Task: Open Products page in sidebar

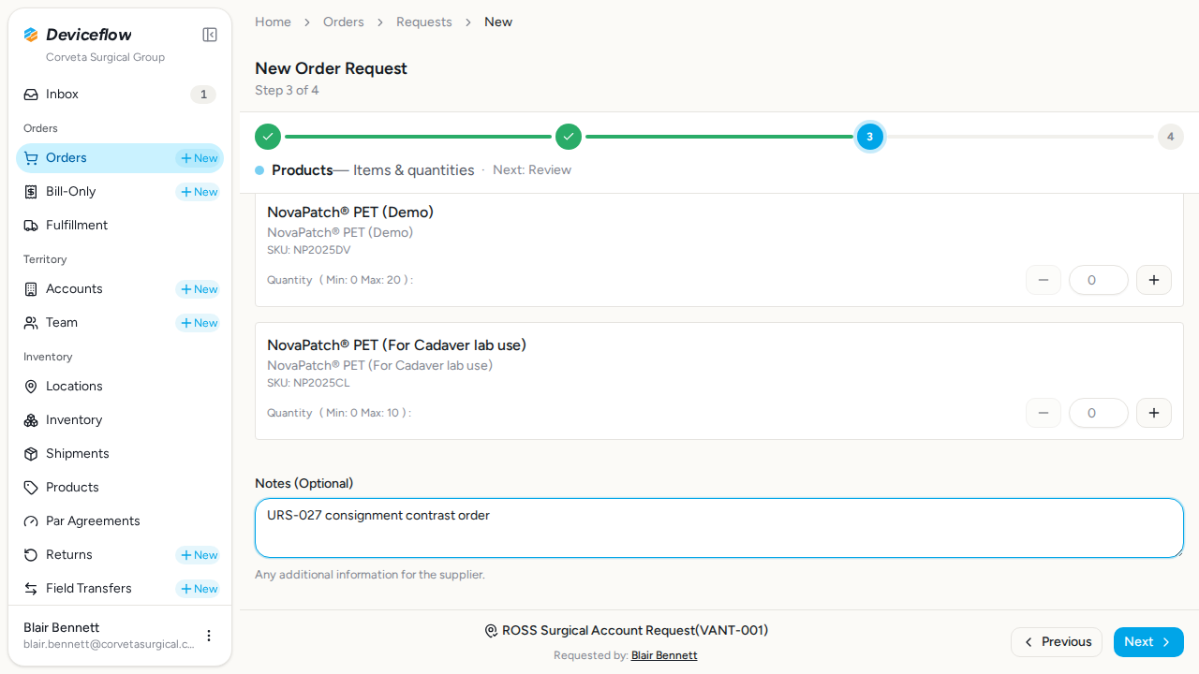Action: (x=120, y=488)
